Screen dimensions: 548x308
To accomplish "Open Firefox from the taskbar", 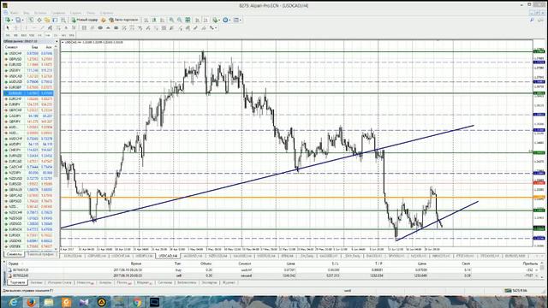I will pyautogui.click(x=32, y=302).
